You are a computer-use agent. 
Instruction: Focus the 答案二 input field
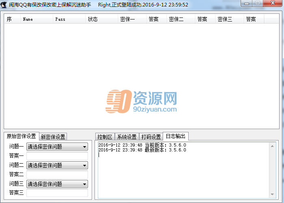tap(57, 174)
